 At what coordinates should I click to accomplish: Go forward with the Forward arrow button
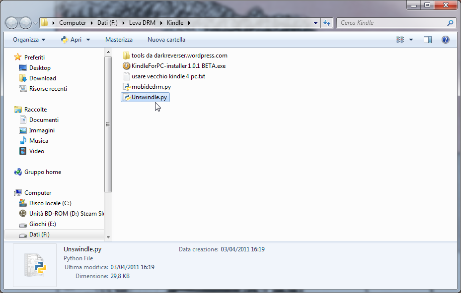25,23
